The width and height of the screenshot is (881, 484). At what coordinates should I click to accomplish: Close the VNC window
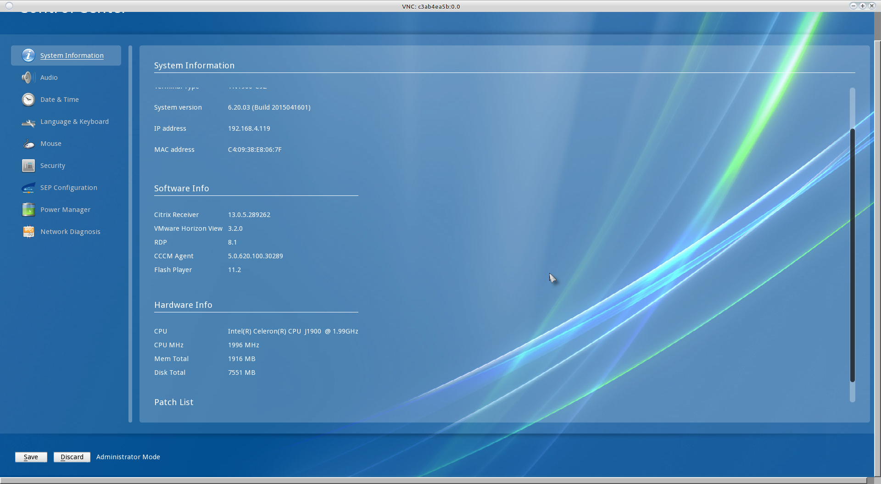click(871, 6)
